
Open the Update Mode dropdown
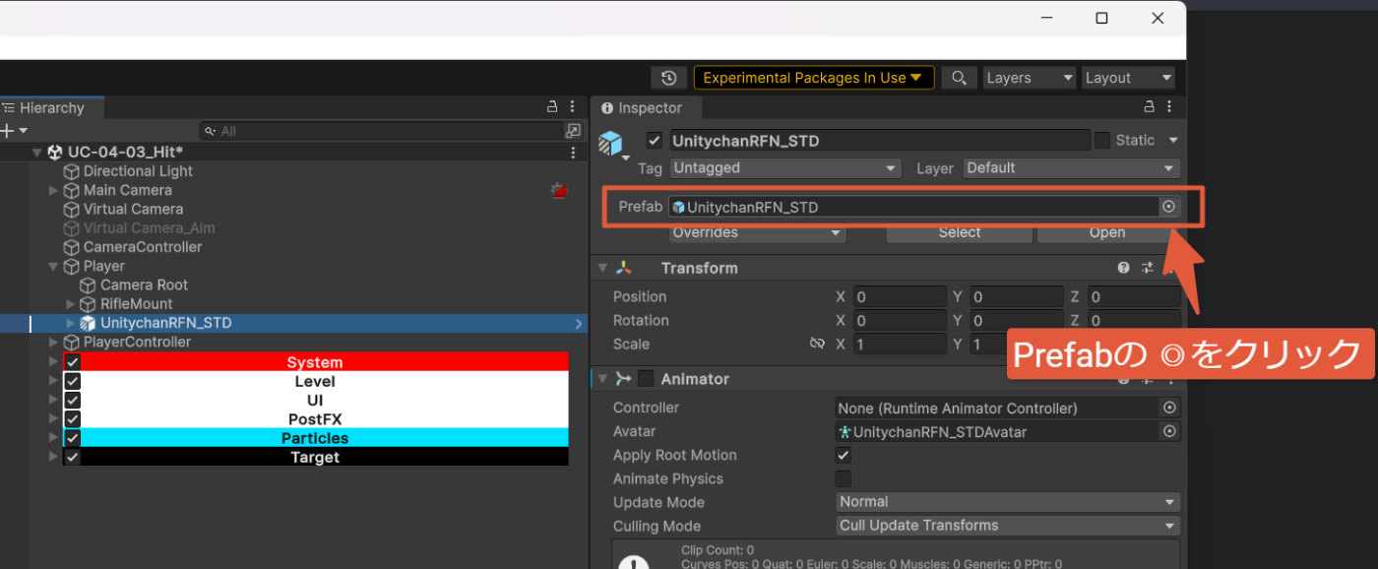point(1007,502)
